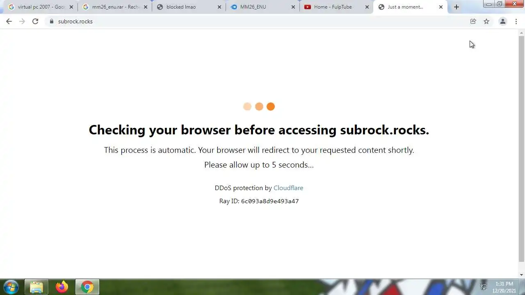The image size is (525, 295).
Task: Open a new tab with the plus button
Action: point(456,7)
